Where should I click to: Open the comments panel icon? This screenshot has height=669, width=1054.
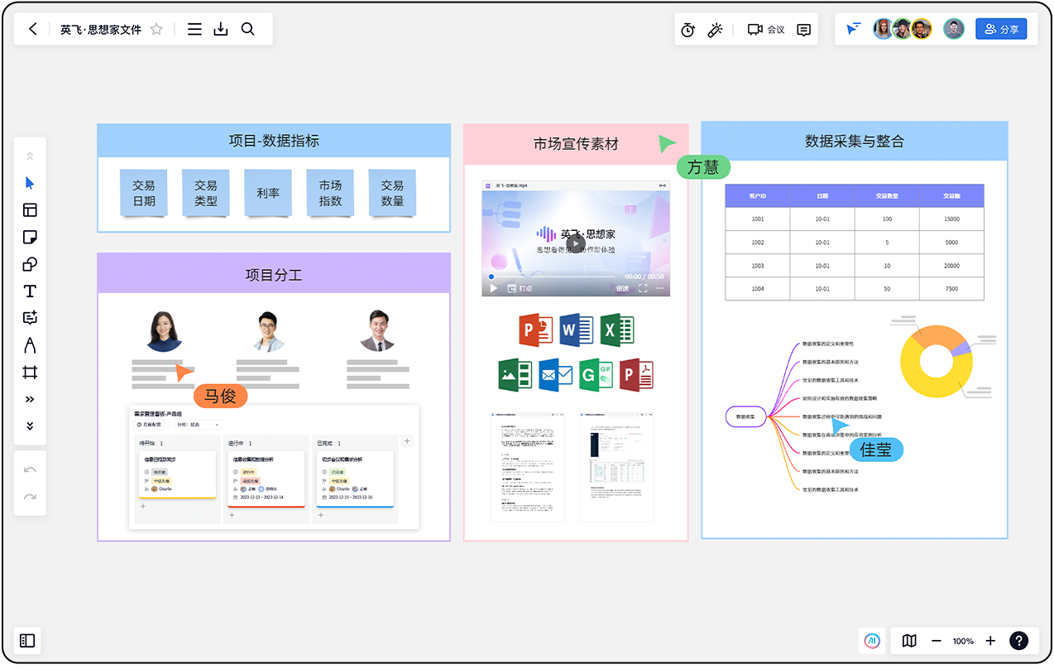[803, 30]
